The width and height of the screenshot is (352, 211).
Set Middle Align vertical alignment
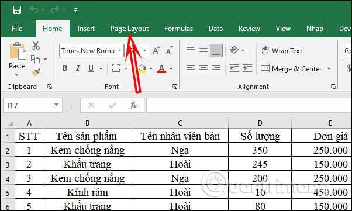click(x=203, y=50)
